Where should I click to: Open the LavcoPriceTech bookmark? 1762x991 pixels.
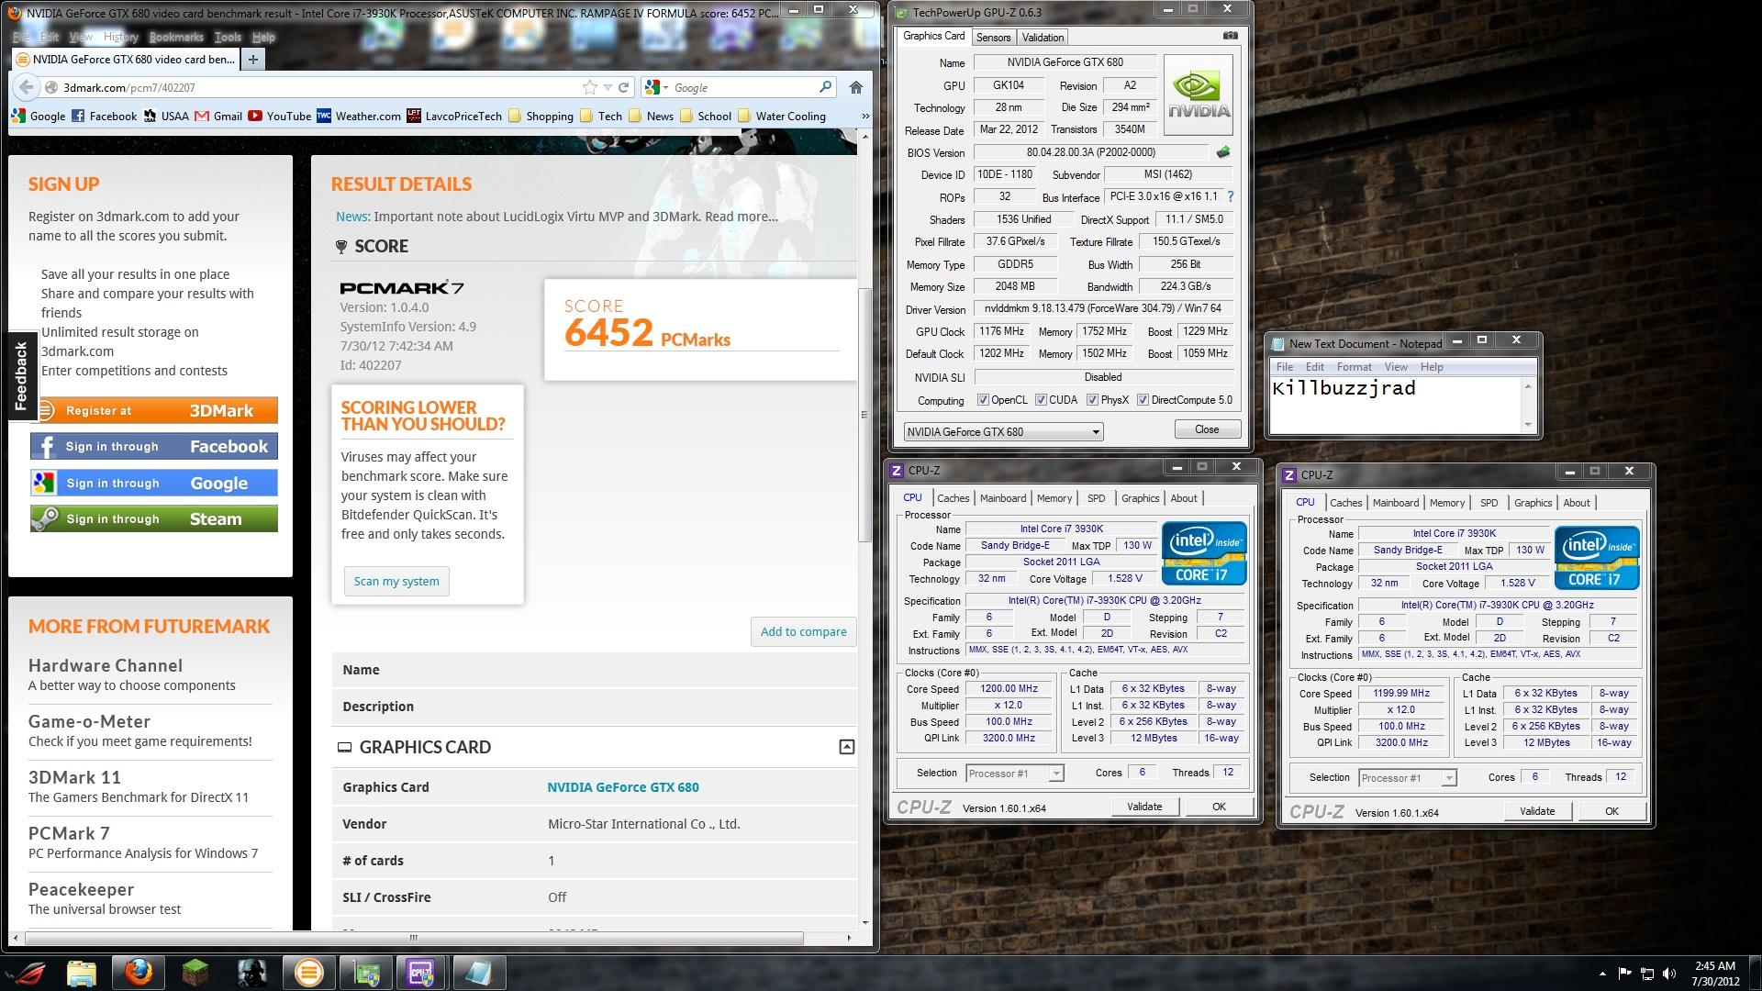(454, 116)
